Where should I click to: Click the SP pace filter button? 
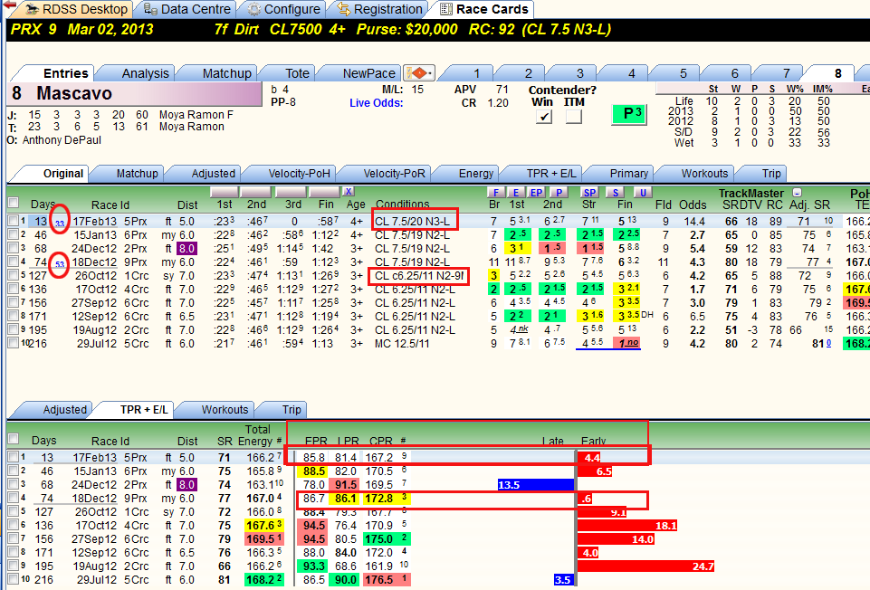(589, 193)
